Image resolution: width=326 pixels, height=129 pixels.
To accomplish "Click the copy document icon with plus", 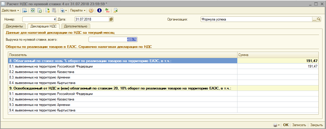I will coord(39,11).
